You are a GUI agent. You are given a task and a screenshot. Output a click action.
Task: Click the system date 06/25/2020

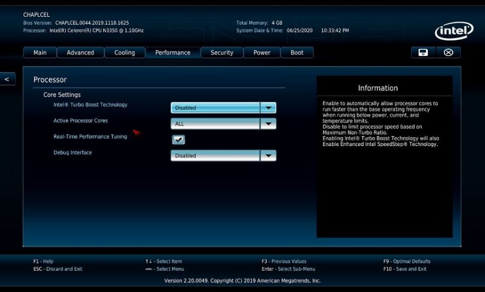300,30
